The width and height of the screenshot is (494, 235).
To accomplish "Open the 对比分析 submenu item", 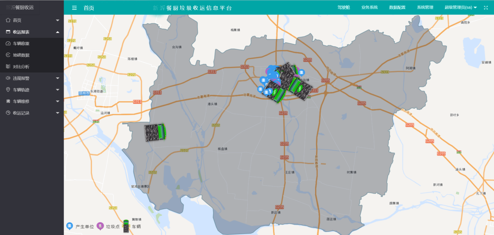I will coord(21,67).
